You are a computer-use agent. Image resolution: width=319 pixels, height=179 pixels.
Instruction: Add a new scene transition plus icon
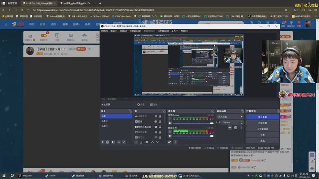click(230, 127)
